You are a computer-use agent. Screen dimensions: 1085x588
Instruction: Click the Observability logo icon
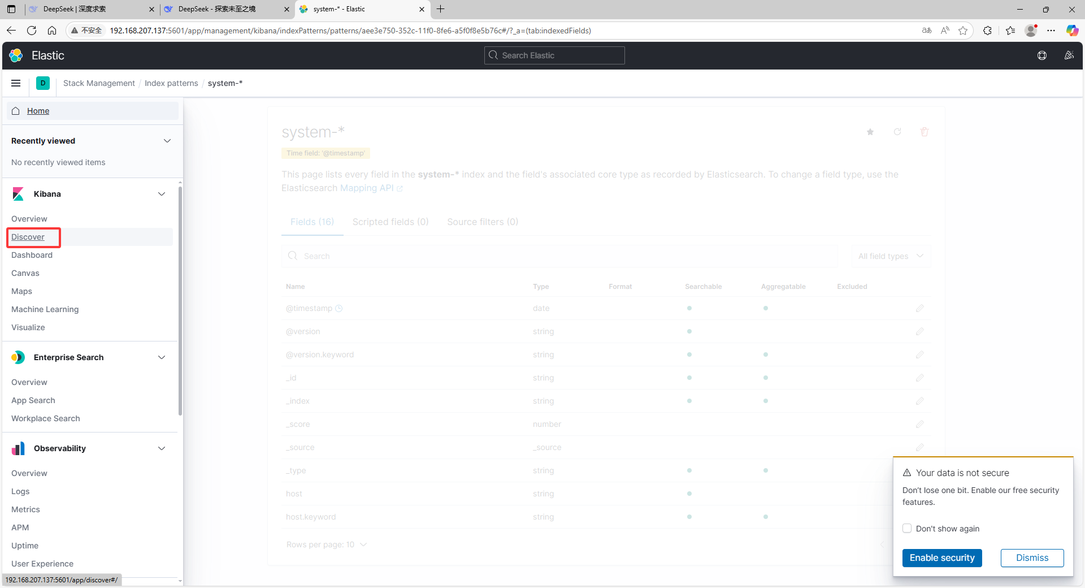point(18,448)
